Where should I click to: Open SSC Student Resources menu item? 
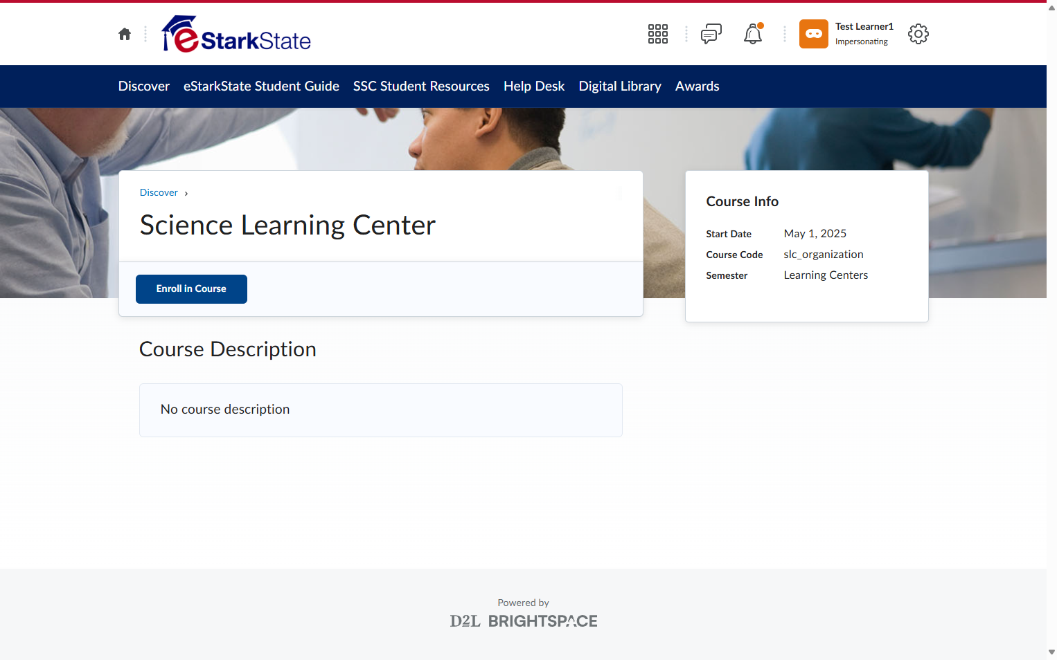421,86
